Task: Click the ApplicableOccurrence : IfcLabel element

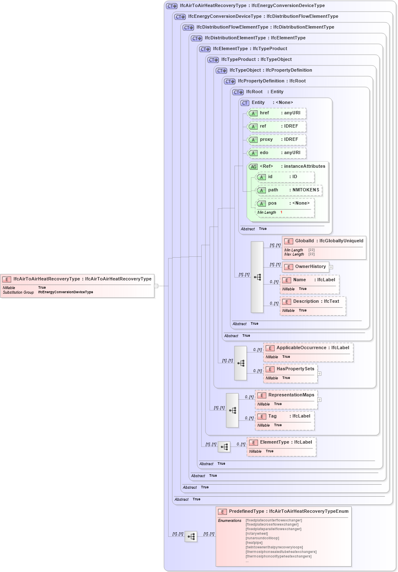Action: point(308,348)
